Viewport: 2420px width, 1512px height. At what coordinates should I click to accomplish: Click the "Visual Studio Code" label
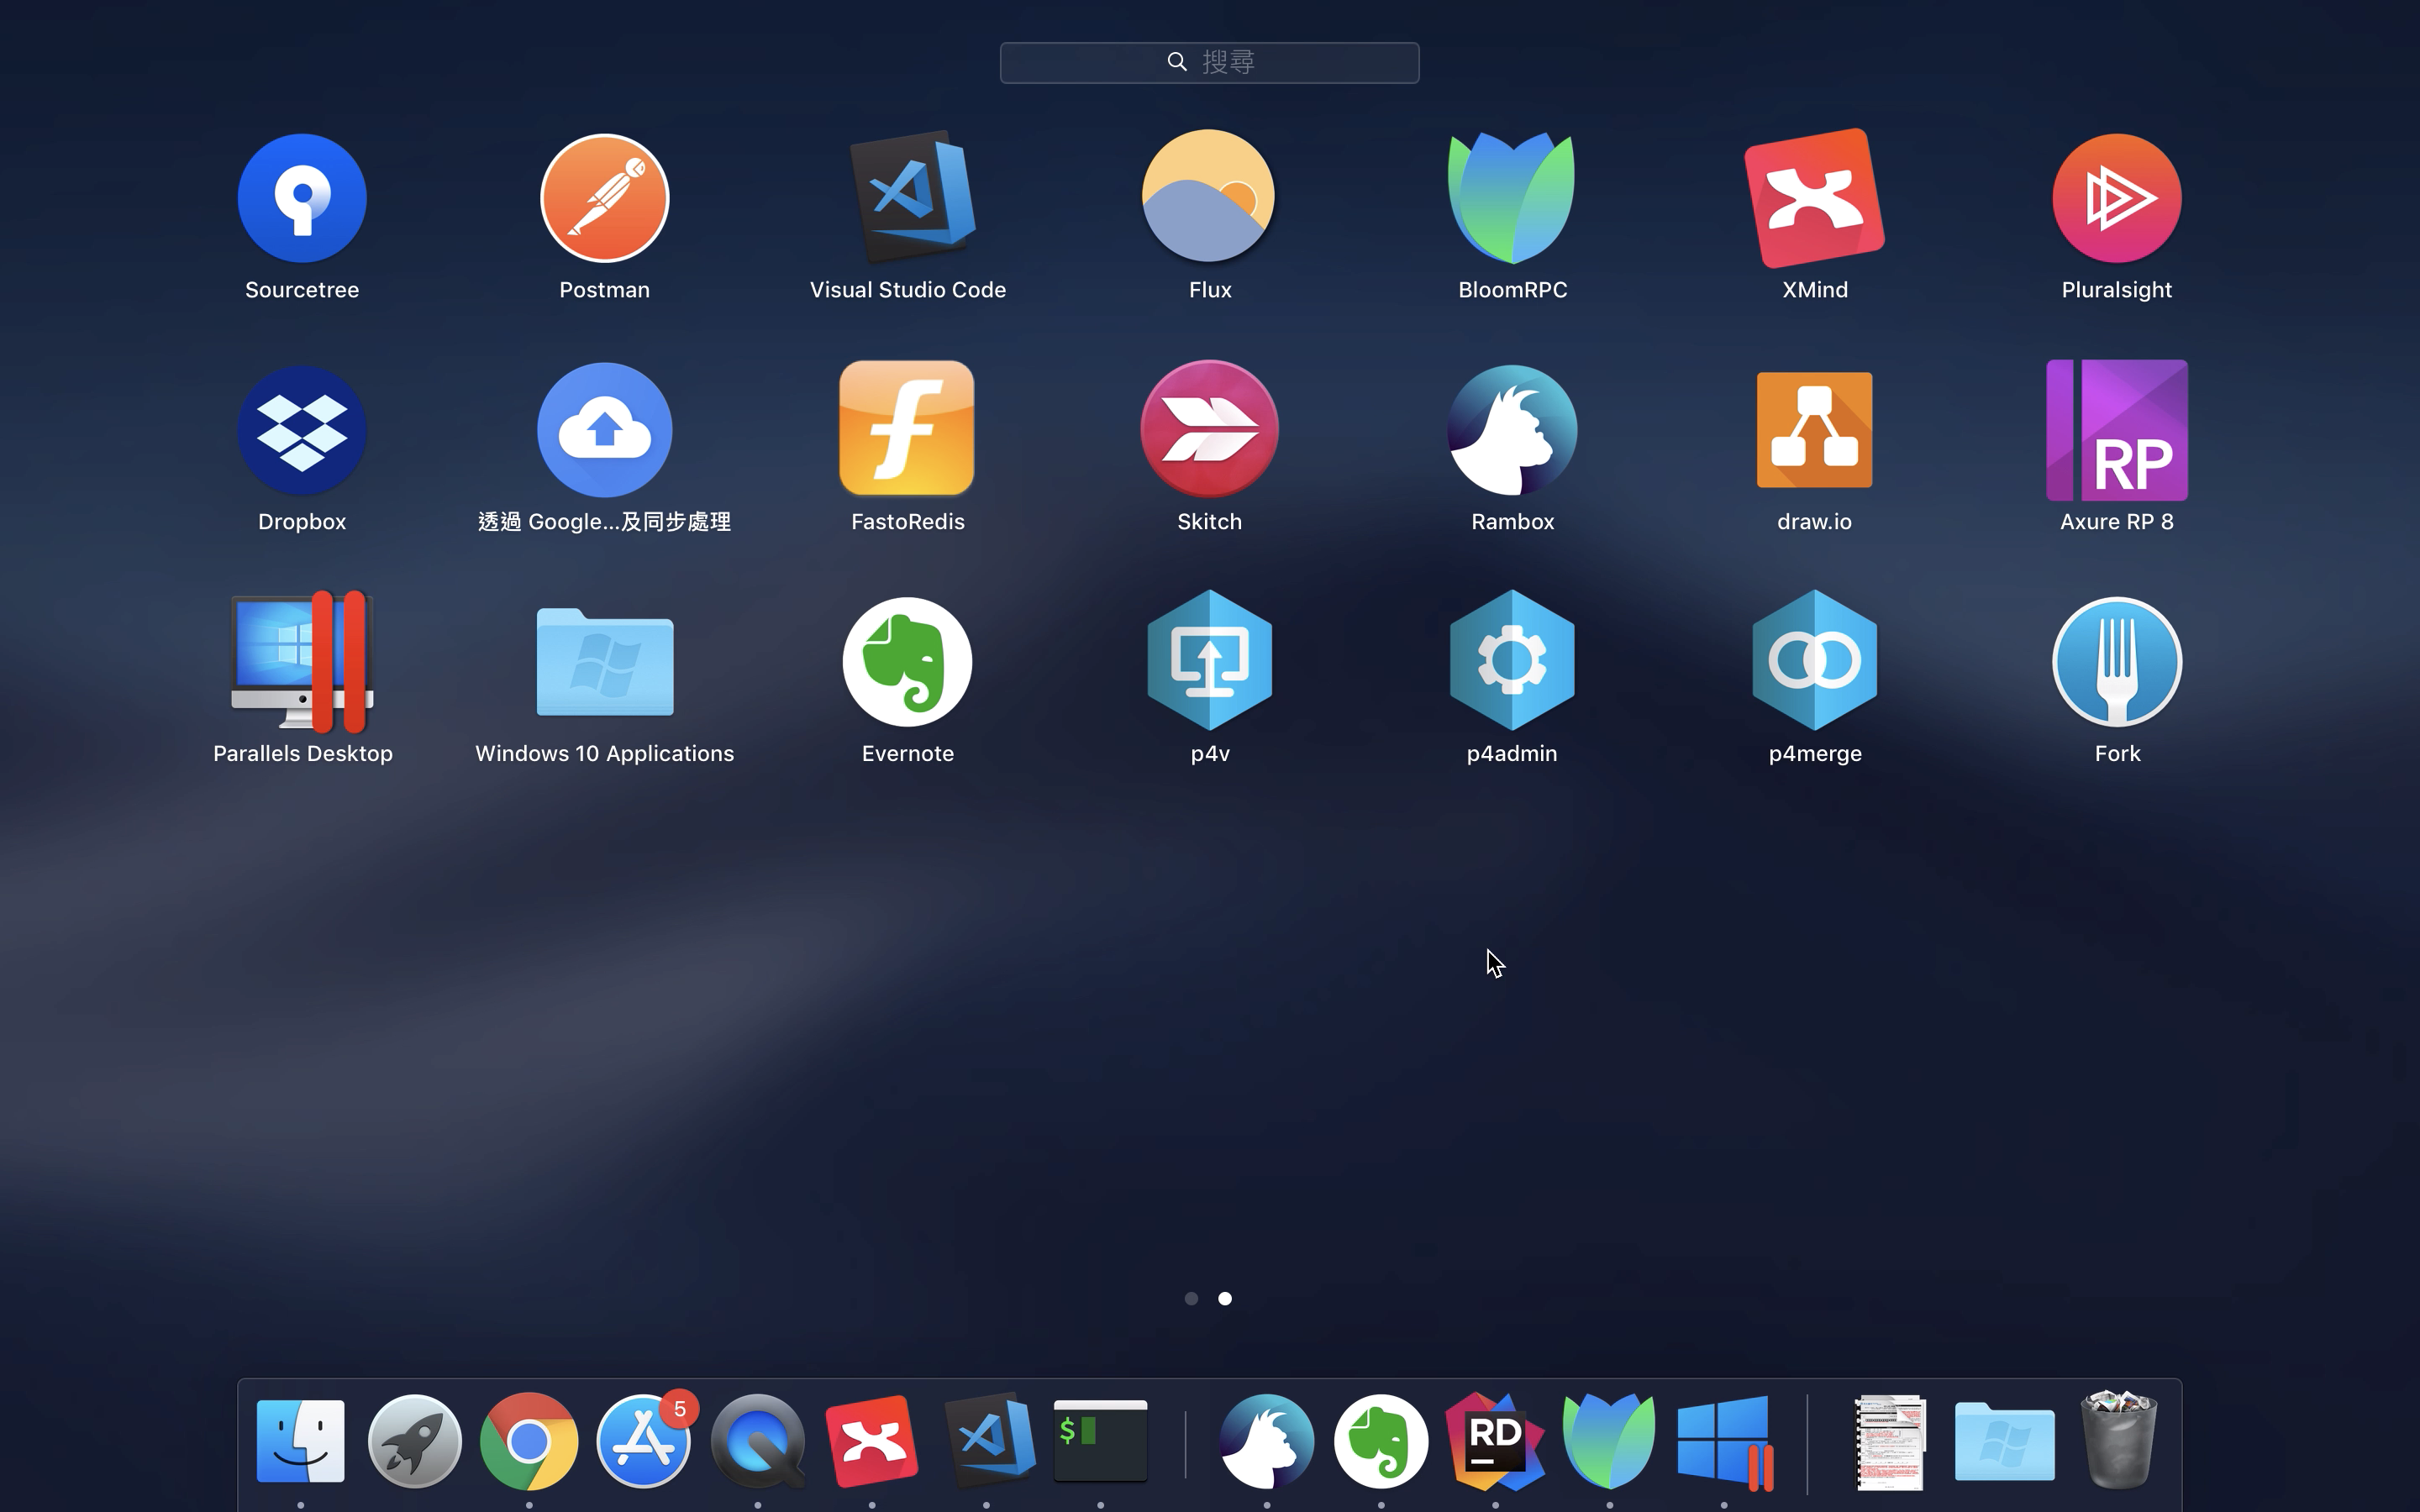tap(907, 290)
